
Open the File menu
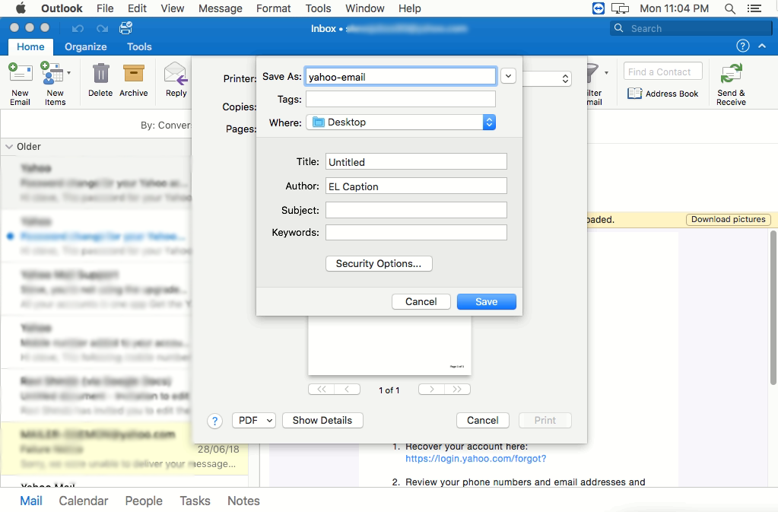click(105, 8)
